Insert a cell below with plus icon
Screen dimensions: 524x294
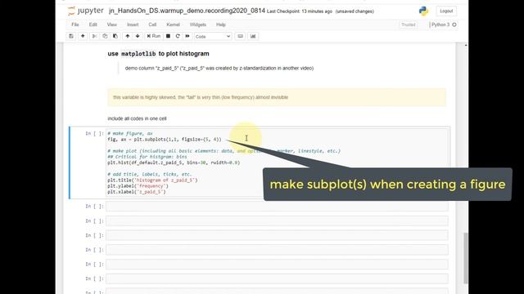(x=83, y=36)
